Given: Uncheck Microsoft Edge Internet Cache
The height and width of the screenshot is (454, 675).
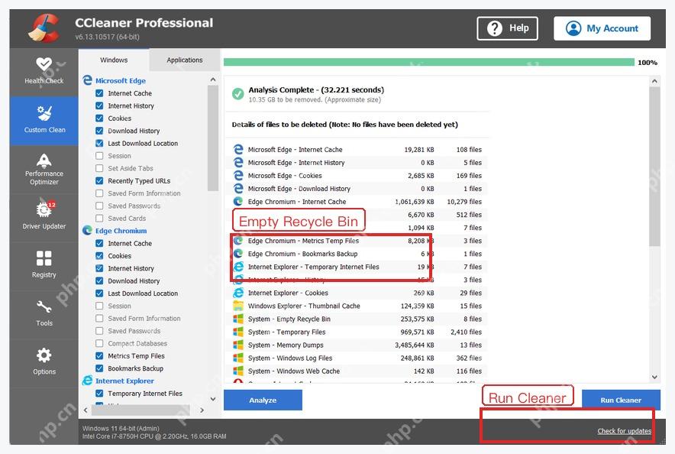Looking at the screenshot, I should tap(99, 93).
